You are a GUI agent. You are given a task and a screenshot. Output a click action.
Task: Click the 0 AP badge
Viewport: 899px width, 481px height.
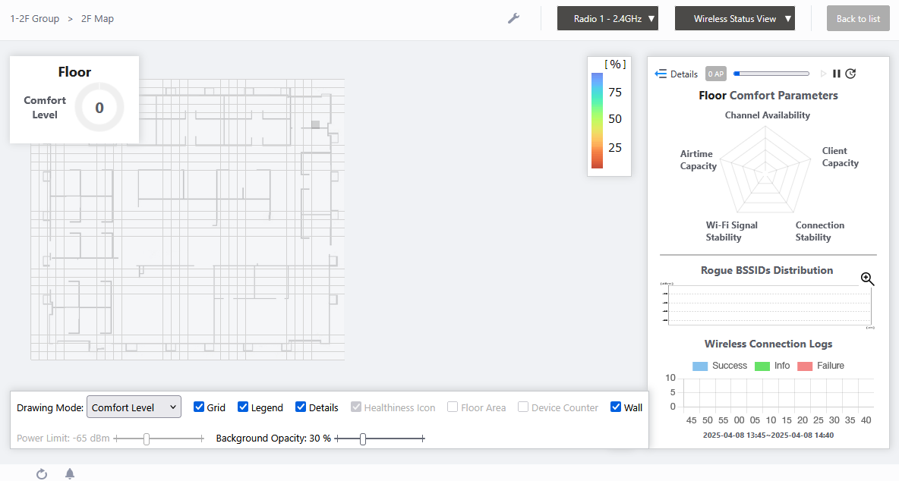click(x=715, y=74)
